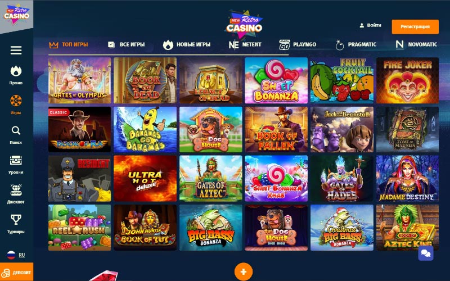This screenshot has width=450, height=281.
Task: Load more games with orange plus button
Action: tap(244, 271)
